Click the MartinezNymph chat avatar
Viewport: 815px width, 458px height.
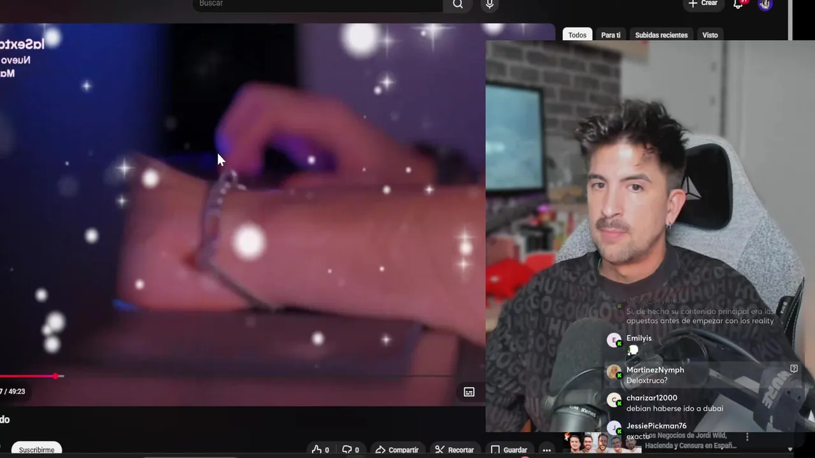(x=614, y=372)
